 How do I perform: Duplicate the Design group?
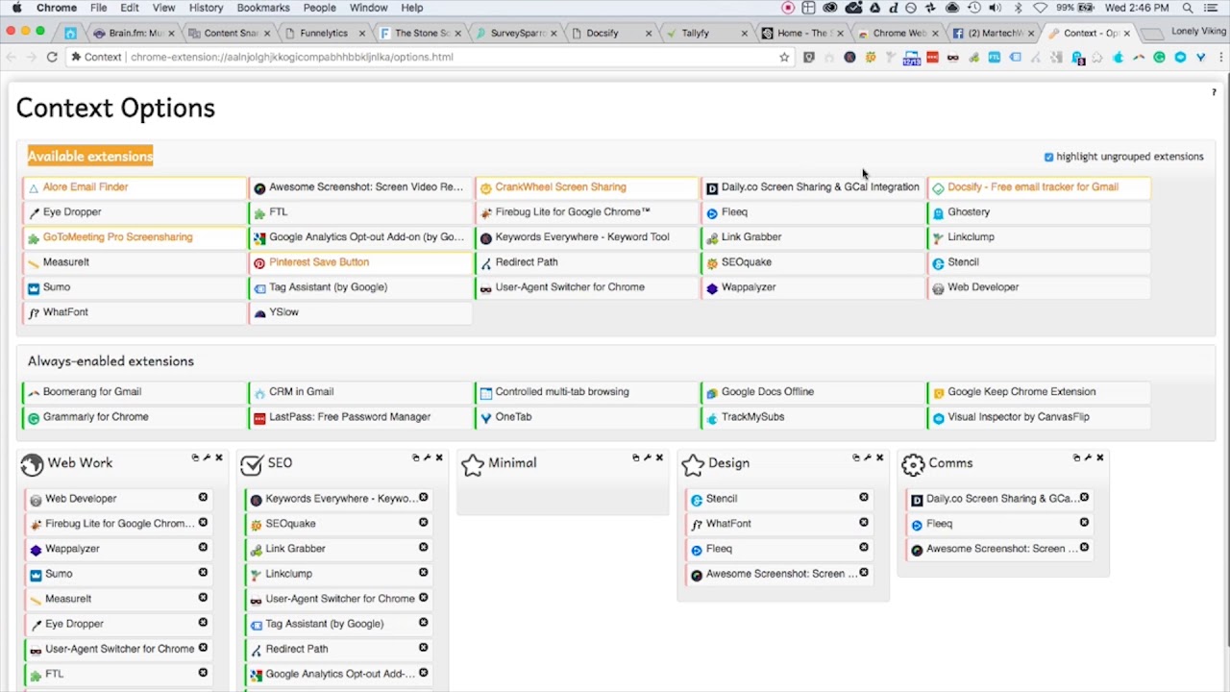pos(856,457)
